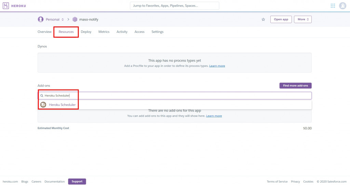Open the Cookies footer link

[x=308, y=182]
